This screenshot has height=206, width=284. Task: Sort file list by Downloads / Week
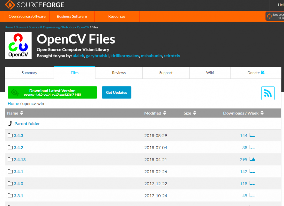pyautogui.click(x=243, y=113)
